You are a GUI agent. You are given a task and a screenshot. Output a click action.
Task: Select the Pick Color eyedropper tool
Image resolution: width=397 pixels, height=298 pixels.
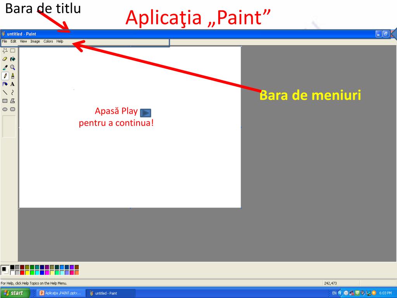pos(5,68)
